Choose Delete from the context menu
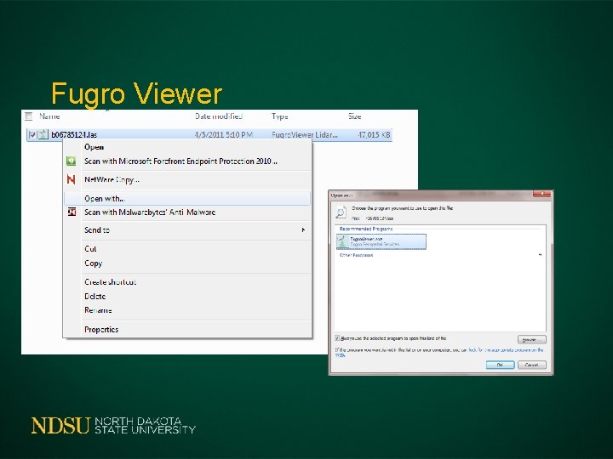Viewport: 613px width, 459px height. point(95,297)
